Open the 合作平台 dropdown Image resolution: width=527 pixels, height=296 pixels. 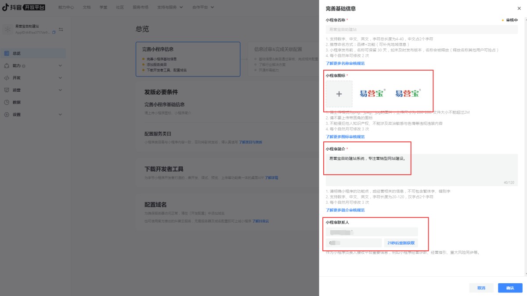(x=203, y=7)
